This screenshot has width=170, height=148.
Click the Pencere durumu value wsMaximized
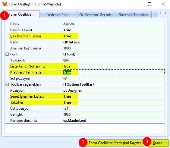[75, 121]
